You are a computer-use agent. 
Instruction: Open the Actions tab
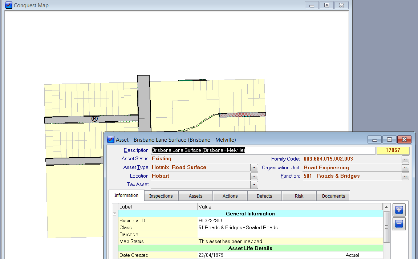tap(230, 196)
